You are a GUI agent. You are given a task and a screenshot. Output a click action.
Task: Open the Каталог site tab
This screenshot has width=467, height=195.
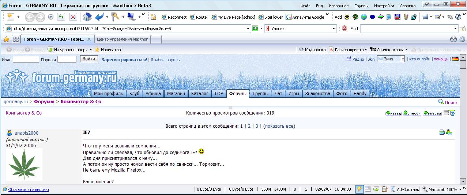(x=200, y=93)
